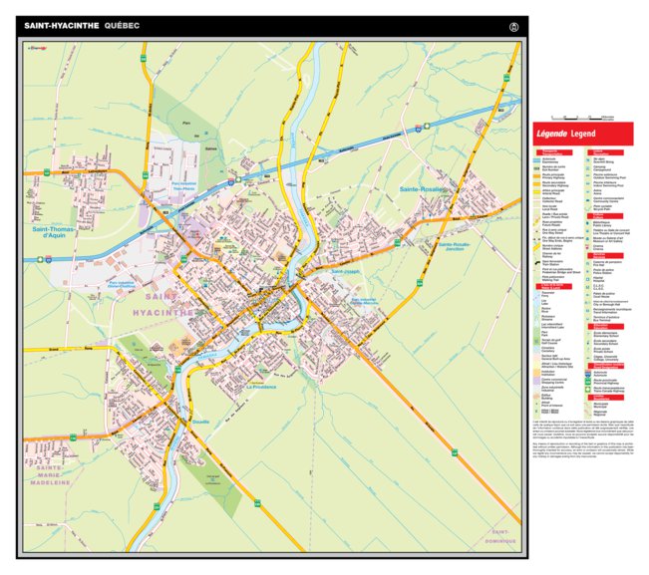This screenshot has height=575, width=649.
Task: Click the Public Library symbol in the legend
Action: coord(587,223)
